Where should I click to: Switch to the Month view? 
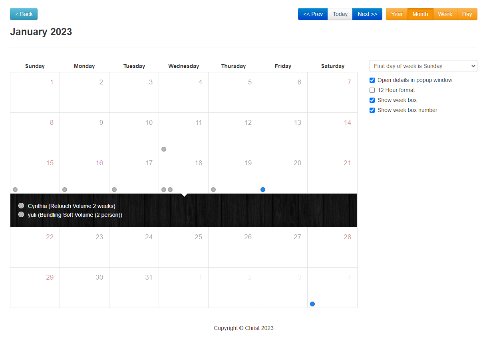pos(420,14)
